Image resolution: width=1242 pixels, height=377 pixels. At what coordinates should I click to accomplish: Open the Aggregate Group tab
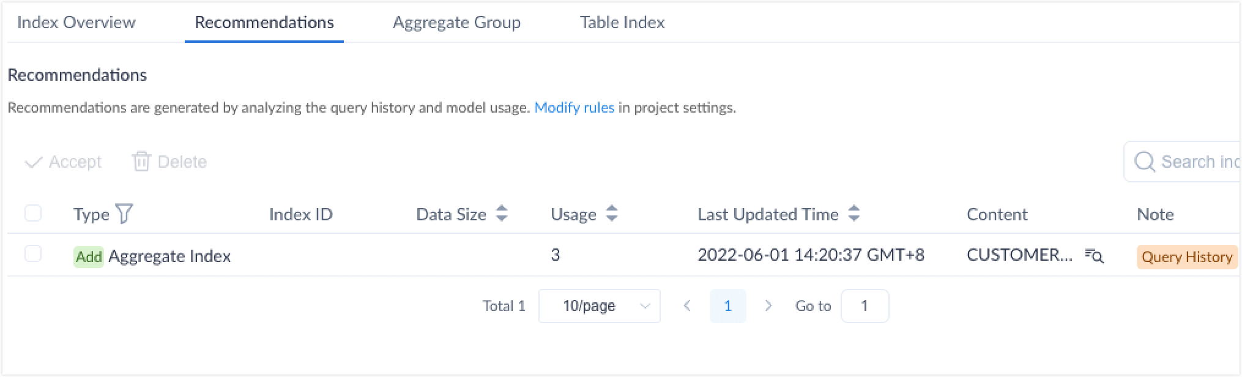(456, 23)
